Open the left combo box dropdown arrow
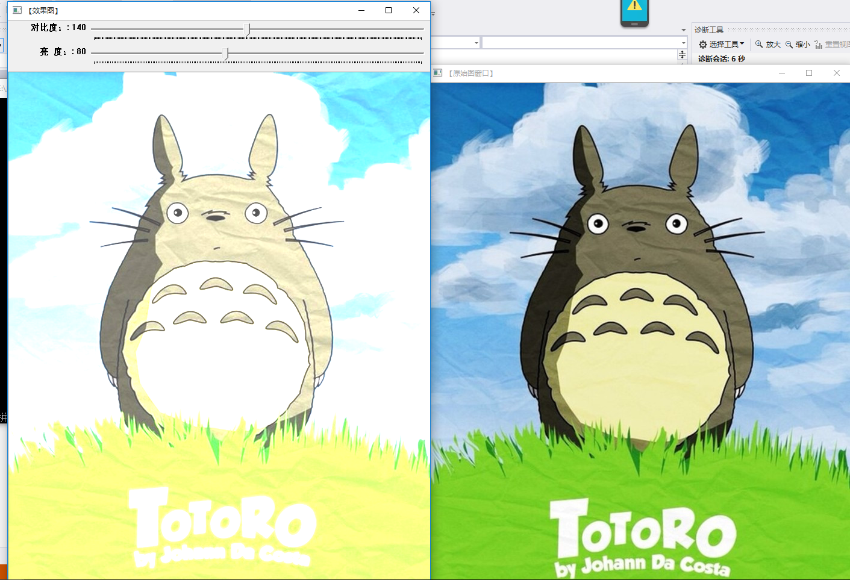This screenshot has height=580, width=850. [x=476, y=43]
